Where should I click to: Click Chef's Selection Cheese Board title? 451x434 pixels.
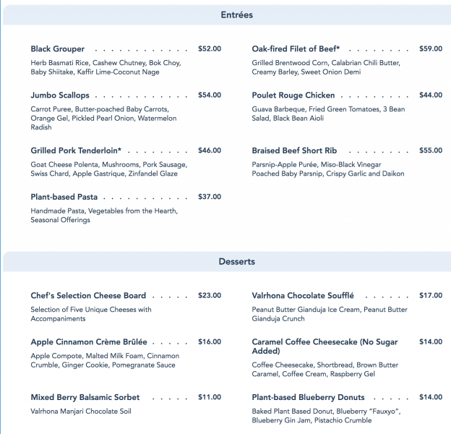click(x=88, y=296)
